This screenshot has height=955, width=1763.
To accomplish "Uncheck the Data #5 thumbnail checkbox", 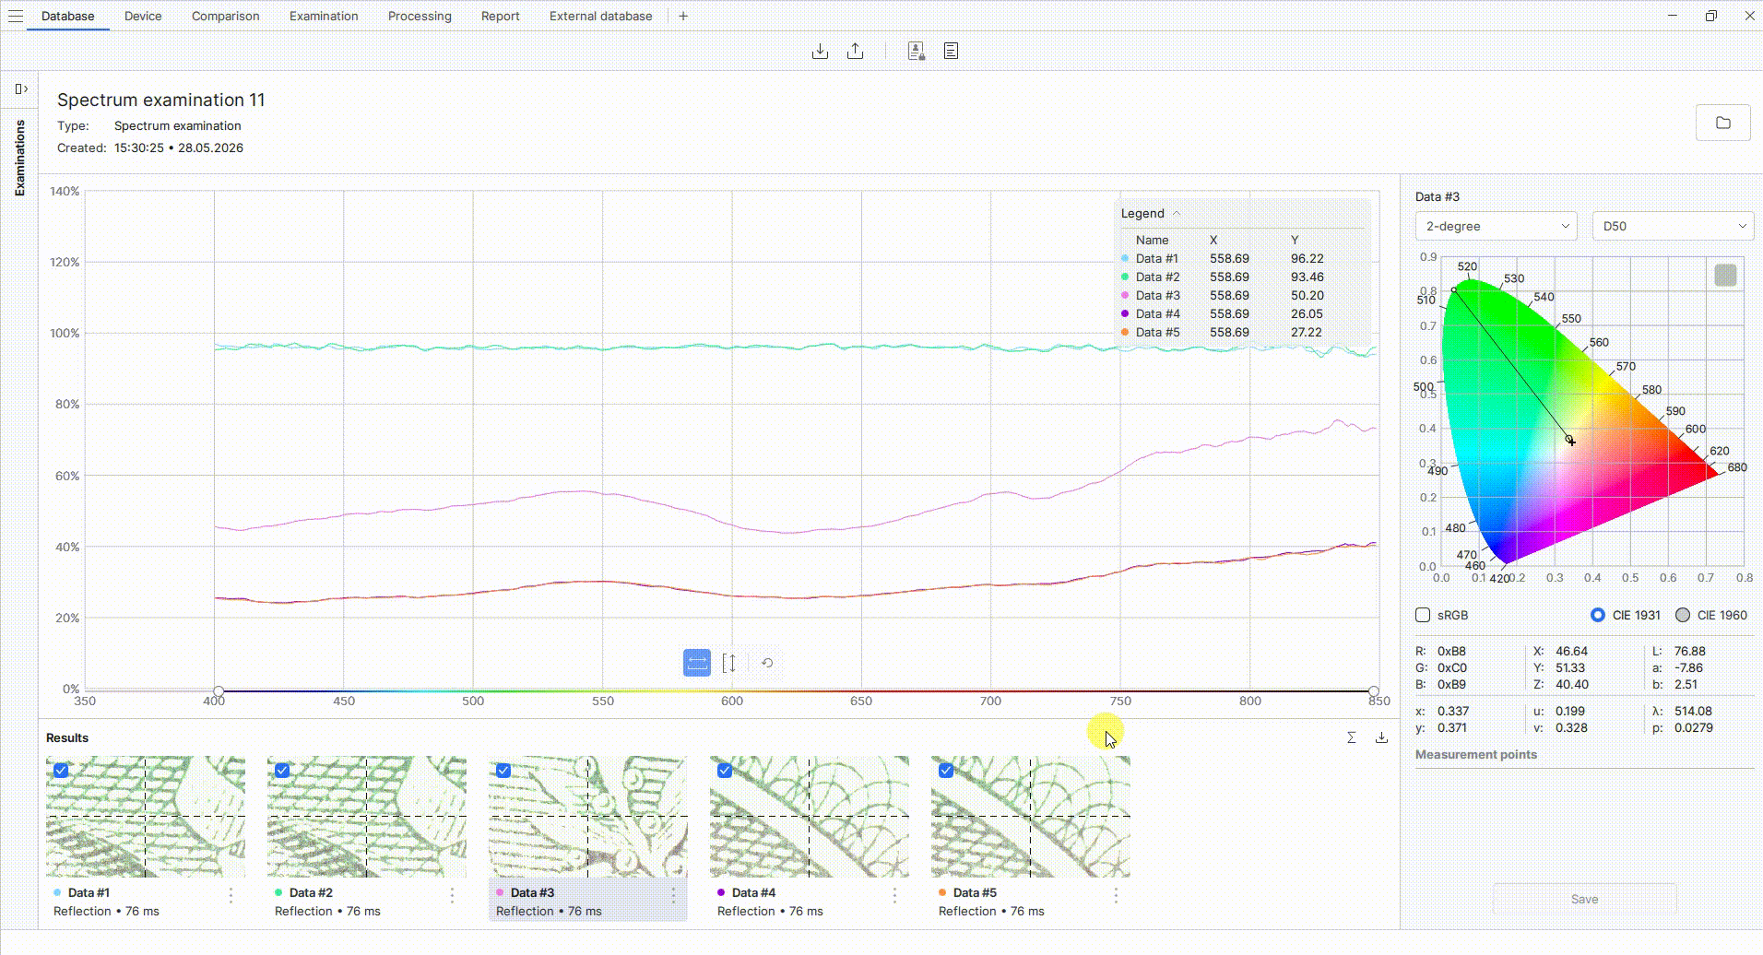I will pos(946,771).
